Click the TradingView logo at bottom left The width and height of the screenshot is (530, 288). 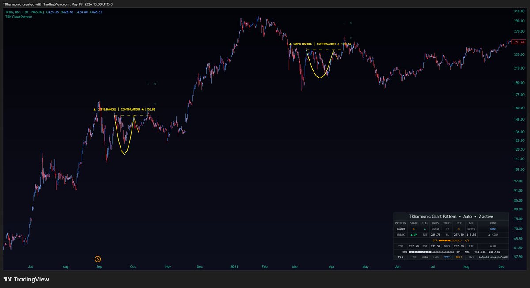(26, 279)
